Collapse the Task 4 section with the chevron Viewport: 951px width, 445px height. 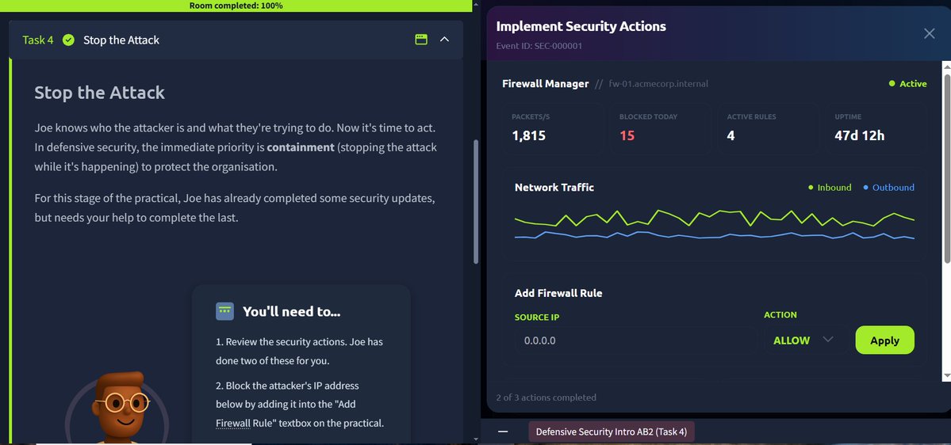click(445, 40)
